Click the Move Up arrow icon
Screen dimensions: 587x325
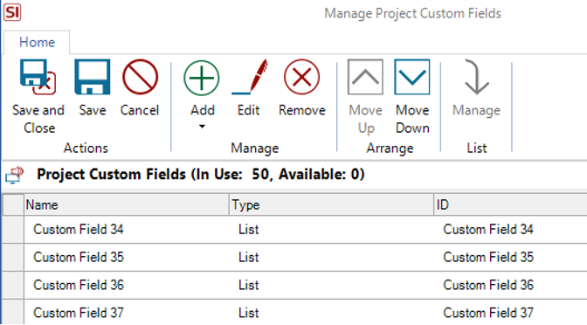pyautogui.click(x=365, y=77)
